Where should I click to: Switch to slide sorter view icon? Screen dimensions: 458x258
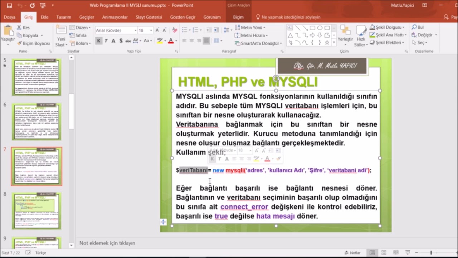384,253
